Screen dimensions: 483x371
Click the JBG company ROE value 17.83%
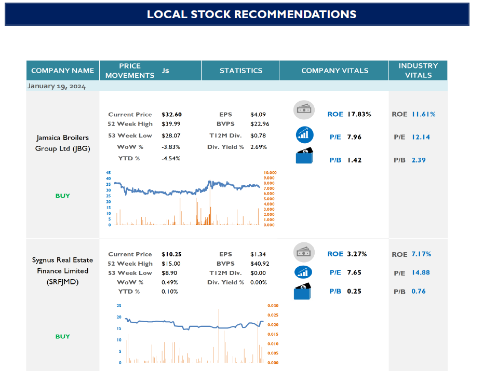359,114
